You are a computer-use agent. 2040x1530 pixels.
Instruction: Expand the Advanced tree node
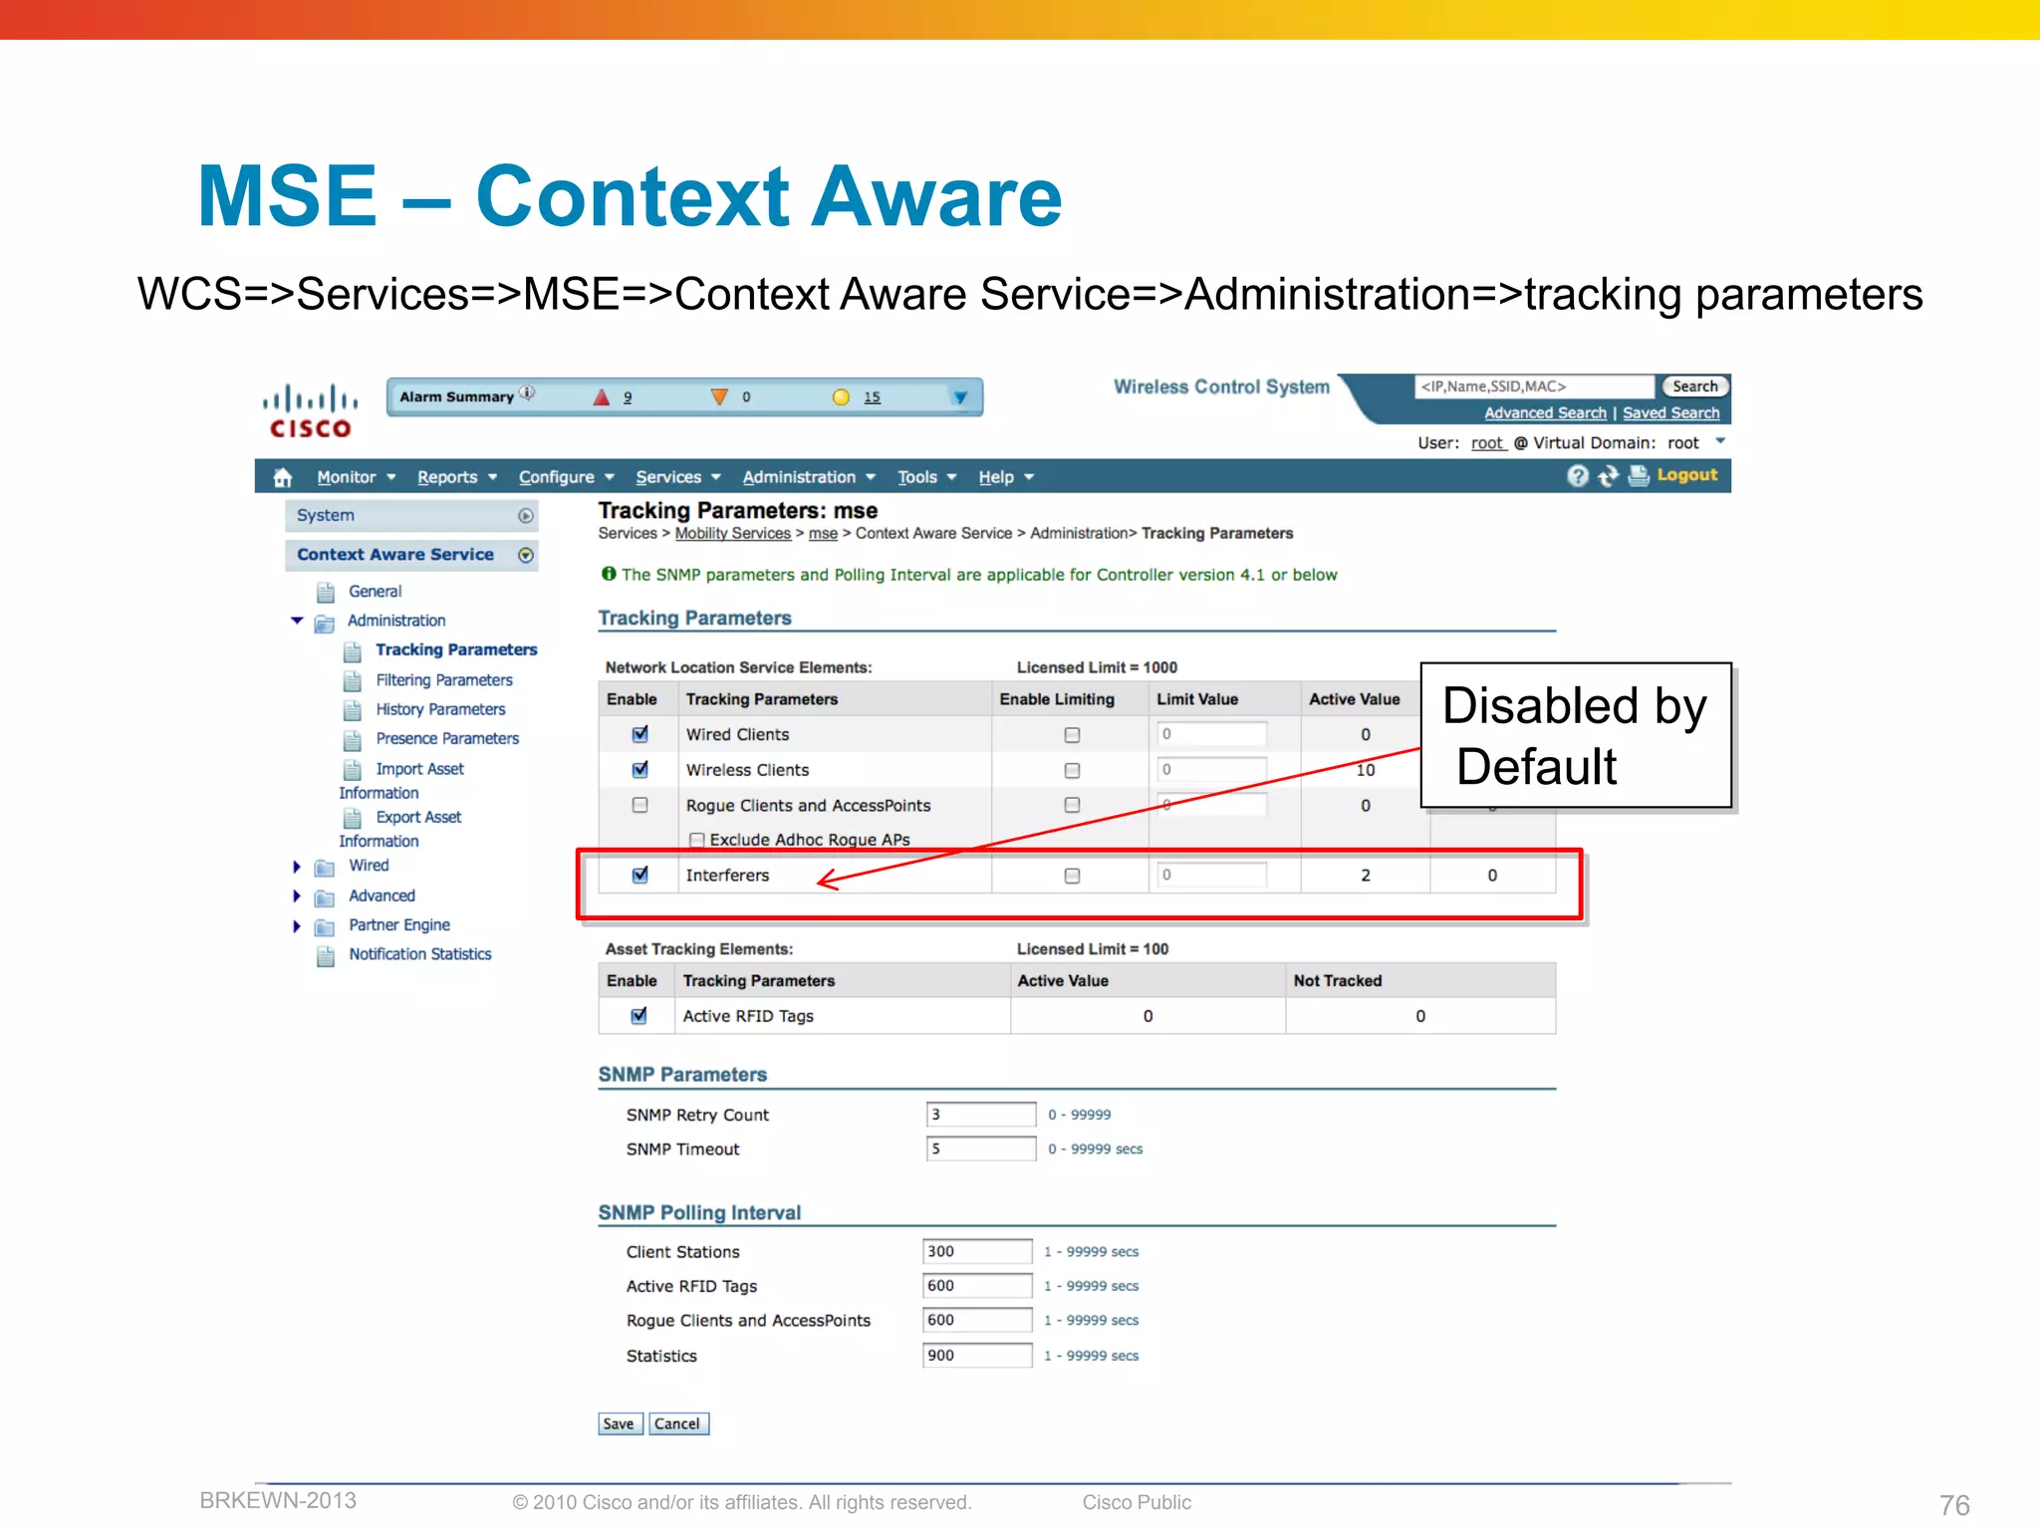(297, 896)
